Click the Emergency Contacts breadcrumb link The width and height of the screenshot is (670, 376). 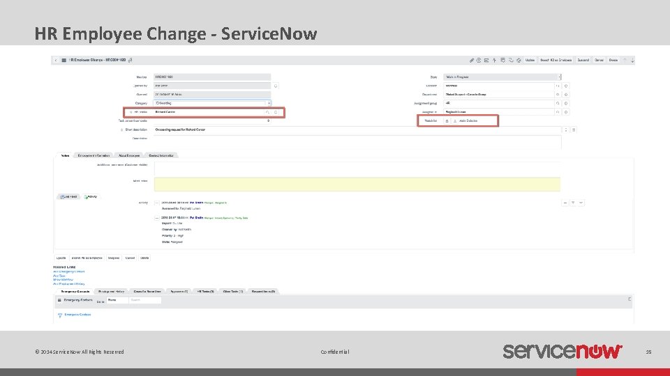click(77, 315)
